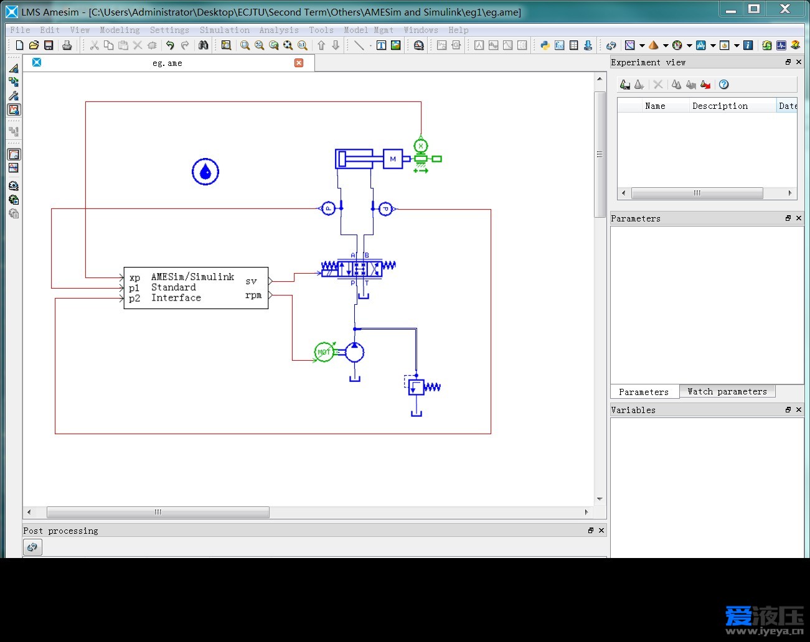Expand the dashboard gauge dropdown arrow
Image resolution: width=810 pixels, height=642 pixels.
coord(689,45)
